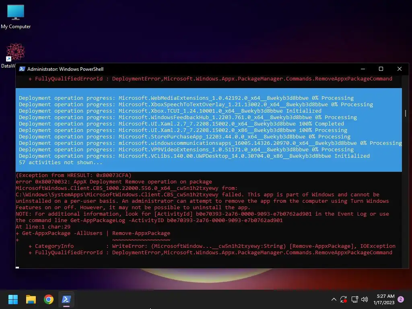The image size is (412, 309).
Task: Click the Microsoft.Xbox.TCUI Initialized line
Action: pos(170,111)
